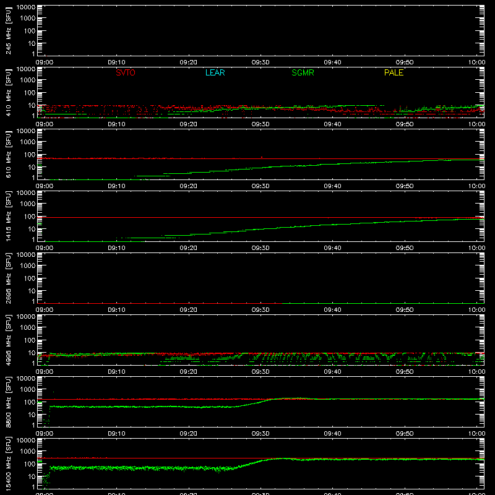Click the 09:10 time label under 410 MHz panel
This screenshot has height=495, width=495.
(116, 124)
